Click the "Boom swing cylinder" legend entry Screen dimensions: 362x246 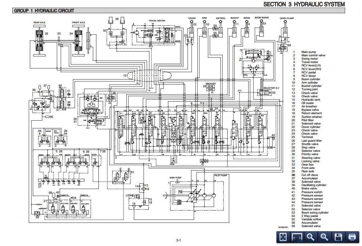coord(315,213)
